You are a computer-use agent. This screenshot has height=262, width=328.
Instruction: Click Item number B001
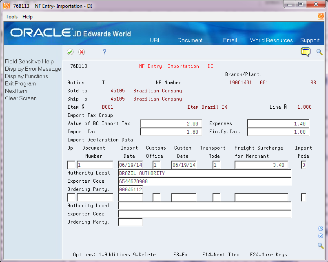click(x=108, y=107)
